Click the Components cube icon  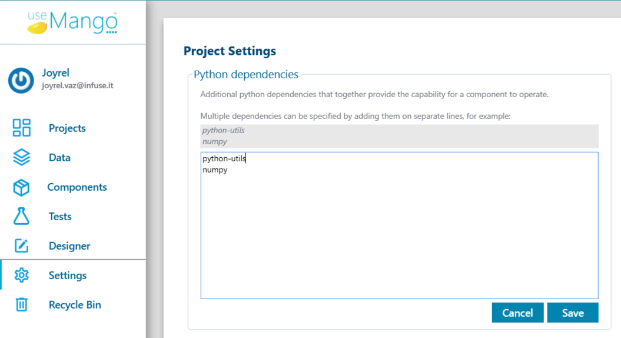pos(21,187)
